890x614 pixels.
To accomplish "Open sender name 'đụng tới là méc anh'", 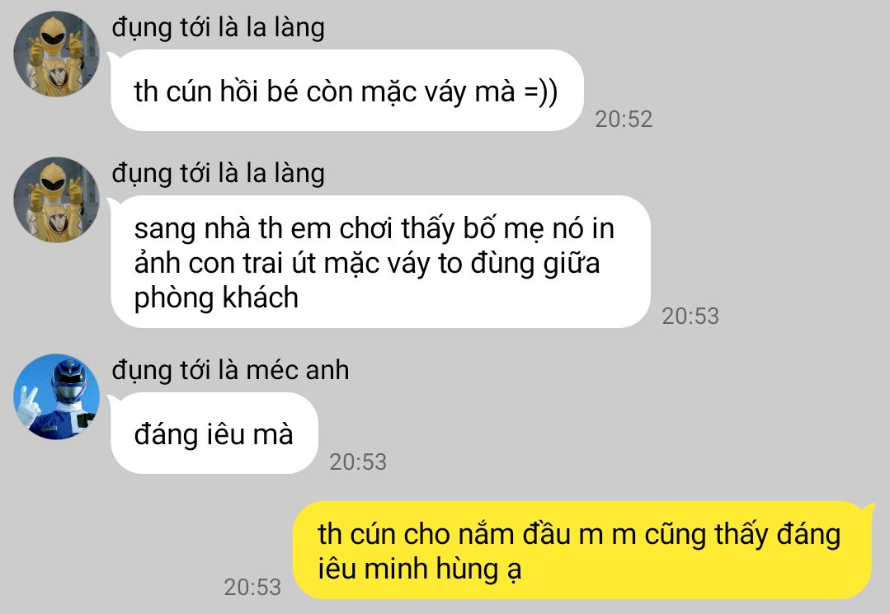I will (230, 370).
